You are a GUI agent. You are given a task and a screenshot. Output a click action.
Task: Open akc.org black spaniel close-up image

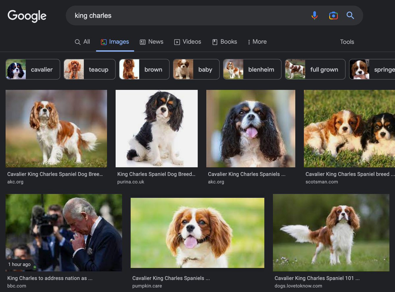(251, 128)
